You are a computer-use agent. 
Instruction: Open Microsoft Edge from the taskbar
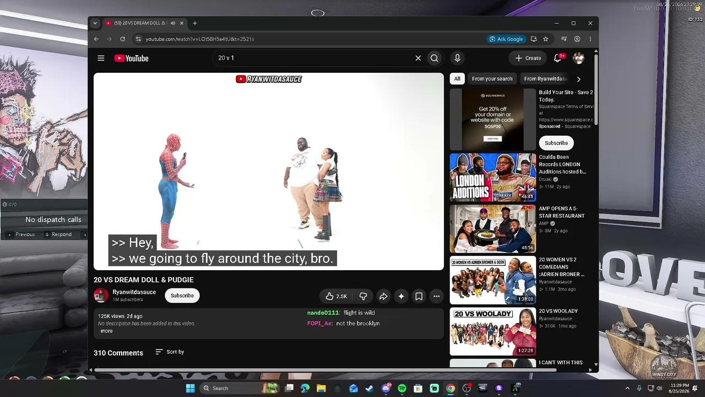tap(305, 388)
